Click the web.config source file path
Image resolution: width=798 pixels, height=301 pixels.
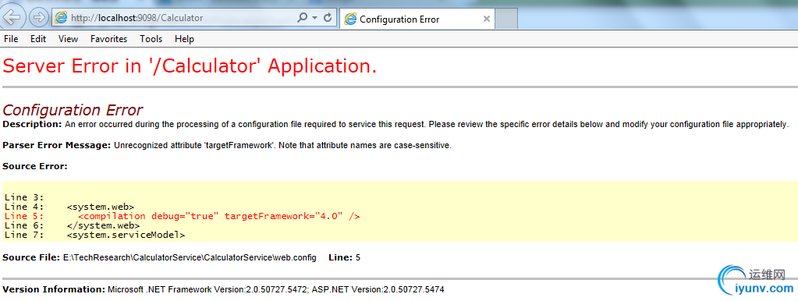(190, 258)
